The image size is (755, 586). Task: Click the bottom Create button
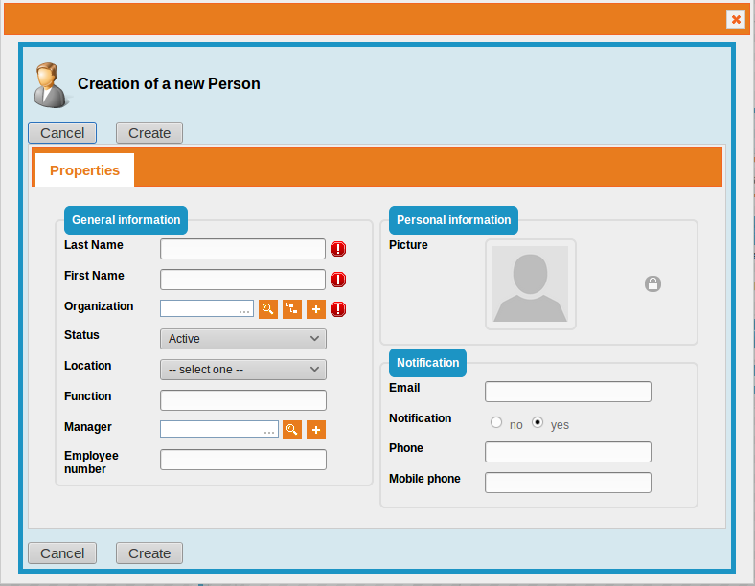point(149,553)
